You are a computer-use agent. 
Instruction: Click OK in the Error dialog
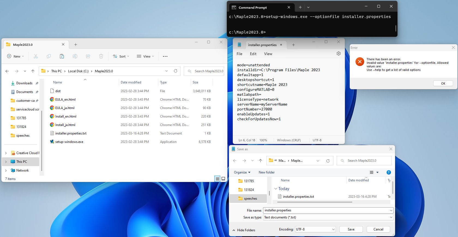pyautogui.click(x=443, y=83)
